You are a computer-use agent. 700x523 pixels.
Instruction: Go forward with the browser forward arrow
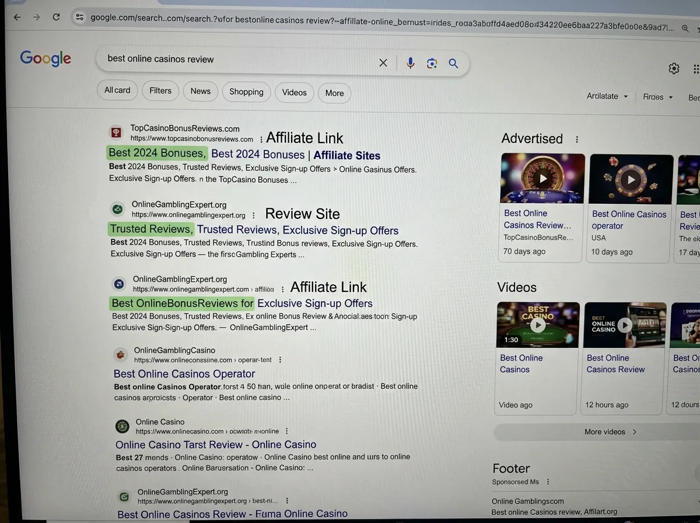coord(37,18)
